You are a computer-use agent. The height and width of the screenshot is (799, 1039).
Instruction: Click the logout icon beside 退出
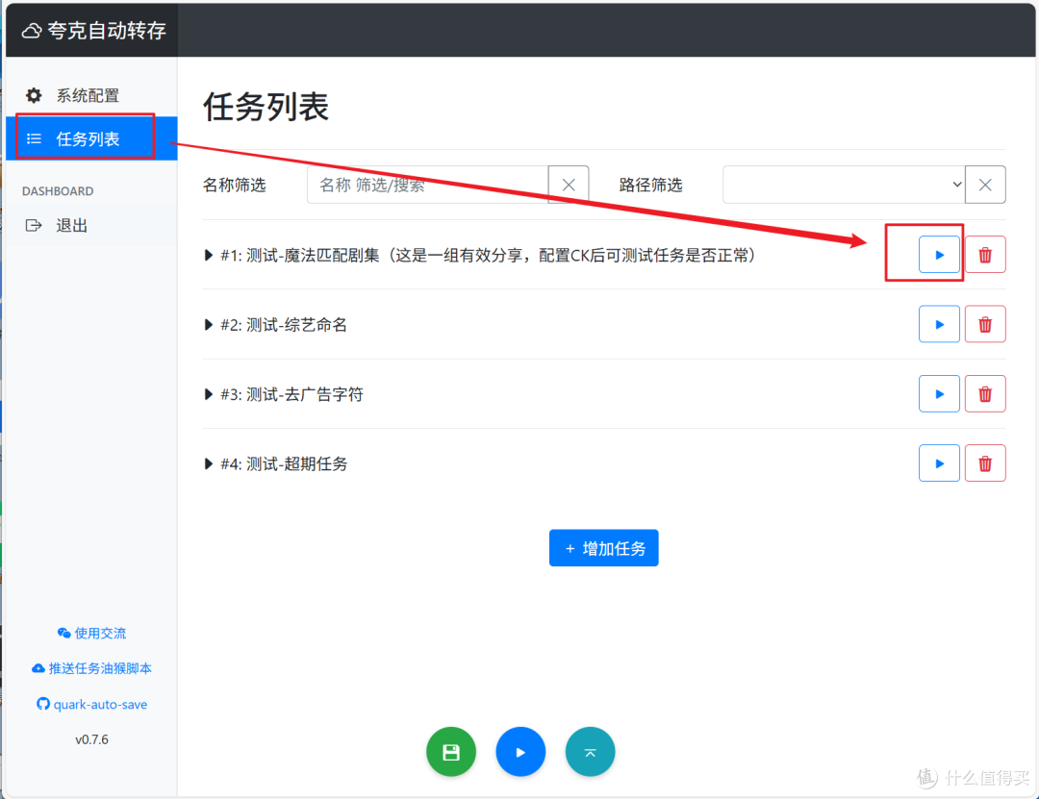pyautogui.click(x=34, y=225)
